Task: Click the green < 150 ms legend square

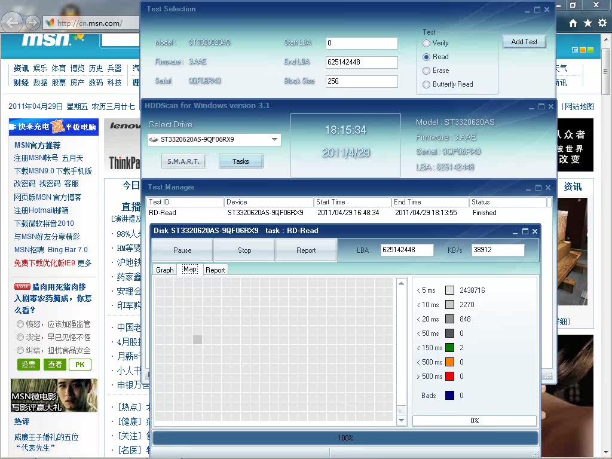Action: (449, 348)
